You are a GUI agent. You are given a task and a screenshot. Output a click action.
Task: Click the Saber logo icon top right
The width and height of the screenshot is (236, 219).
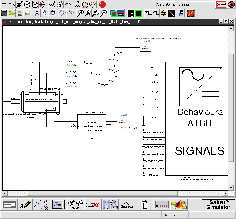[x=232, y=4]
